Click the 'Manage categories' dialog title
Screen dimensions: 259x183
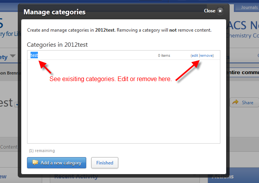pyautogui.click(x=55, y=12)
